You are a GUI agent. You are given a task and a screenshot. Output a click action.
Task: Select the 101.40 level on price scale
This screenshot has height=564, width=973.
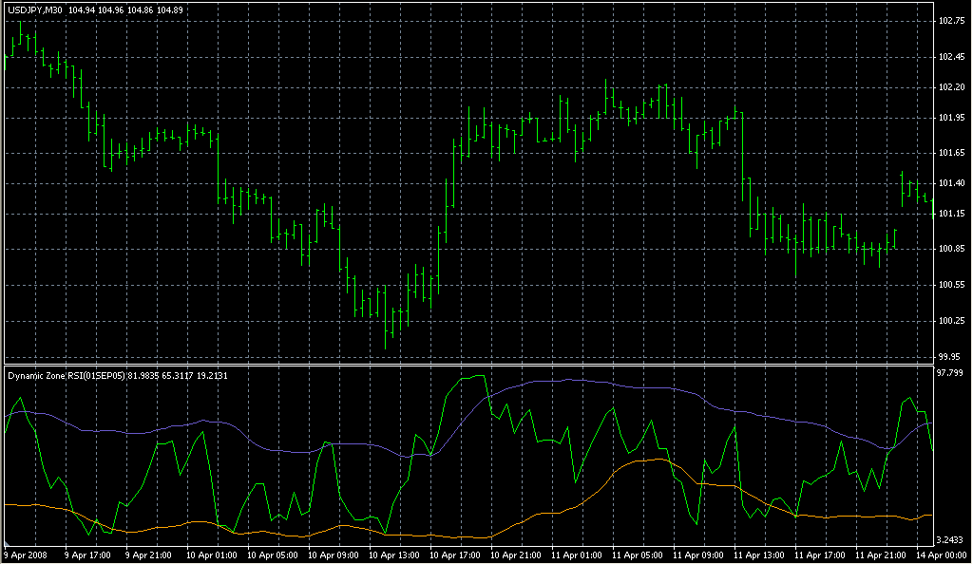coord(950,182)
